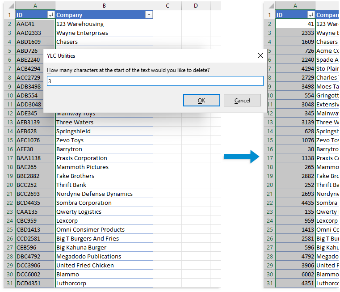Select cell with value 959 in right sheet

(295, 220)
